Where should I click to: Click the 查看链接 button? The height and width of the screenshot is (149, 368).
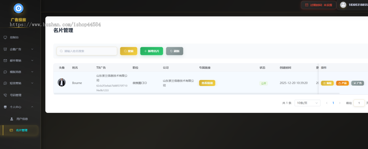(207, 83)
